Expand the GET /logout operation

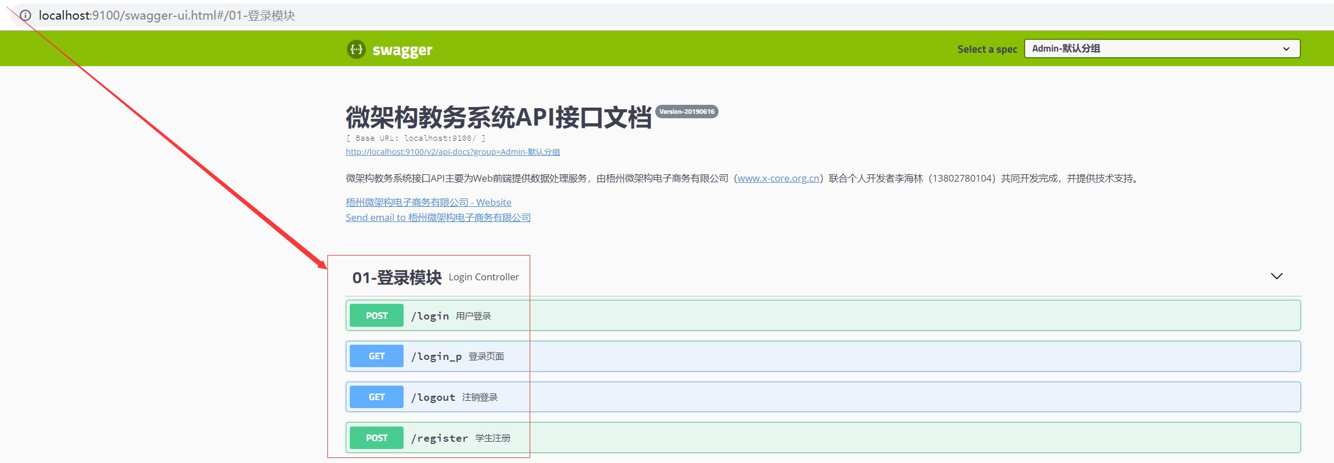(x=823, y=397)
